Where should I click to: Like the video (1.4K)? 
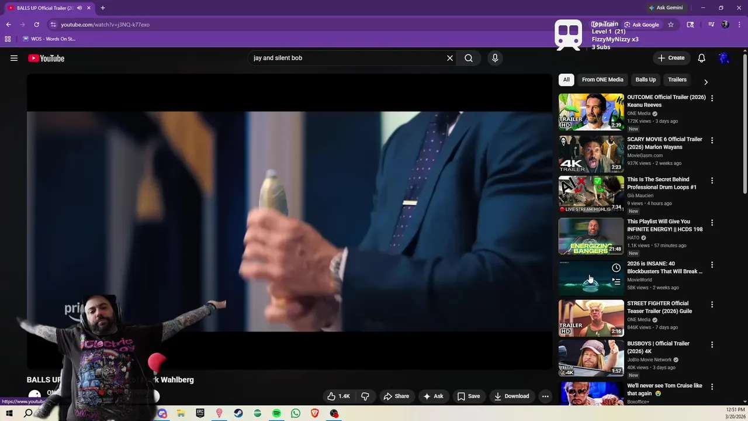tap(339, 396)
